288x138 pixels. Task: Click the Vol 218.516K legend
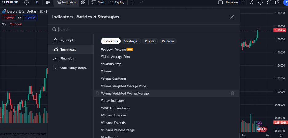tap(12, 24)
